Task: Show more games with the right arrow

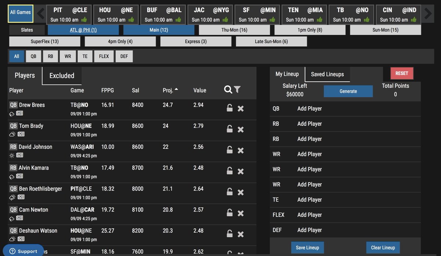Action: 428,14
